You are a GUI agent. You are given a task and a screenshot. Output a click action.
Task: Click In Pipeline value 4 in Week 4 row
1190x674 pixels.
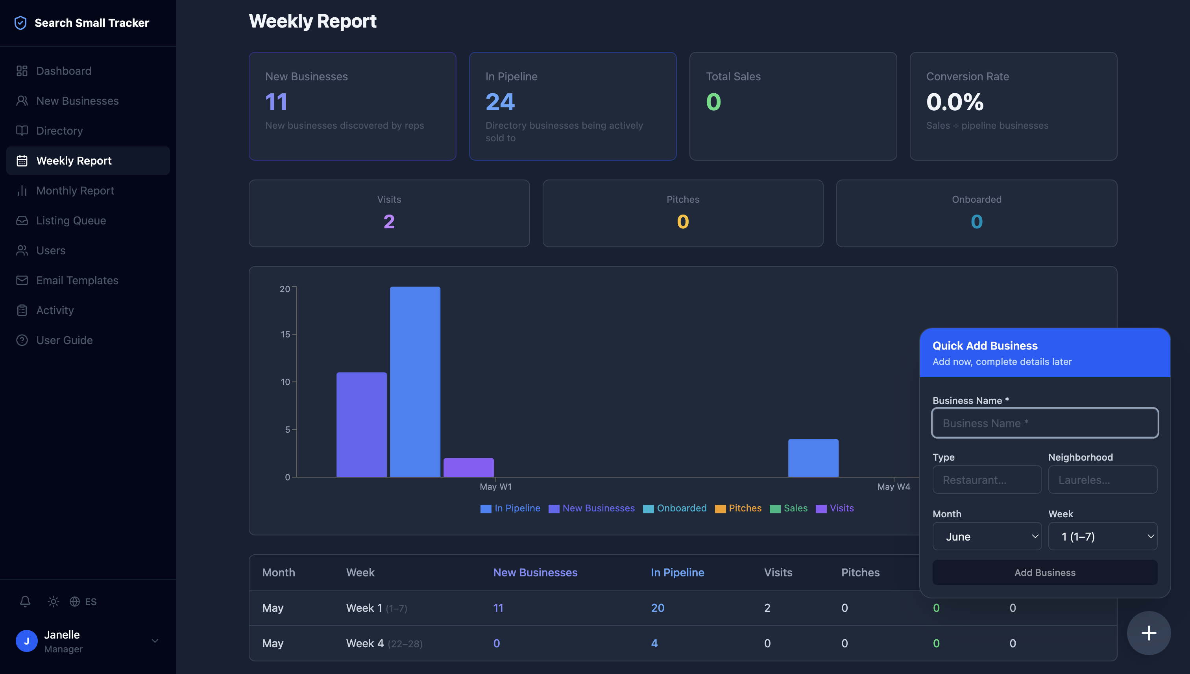pos(654,643)
